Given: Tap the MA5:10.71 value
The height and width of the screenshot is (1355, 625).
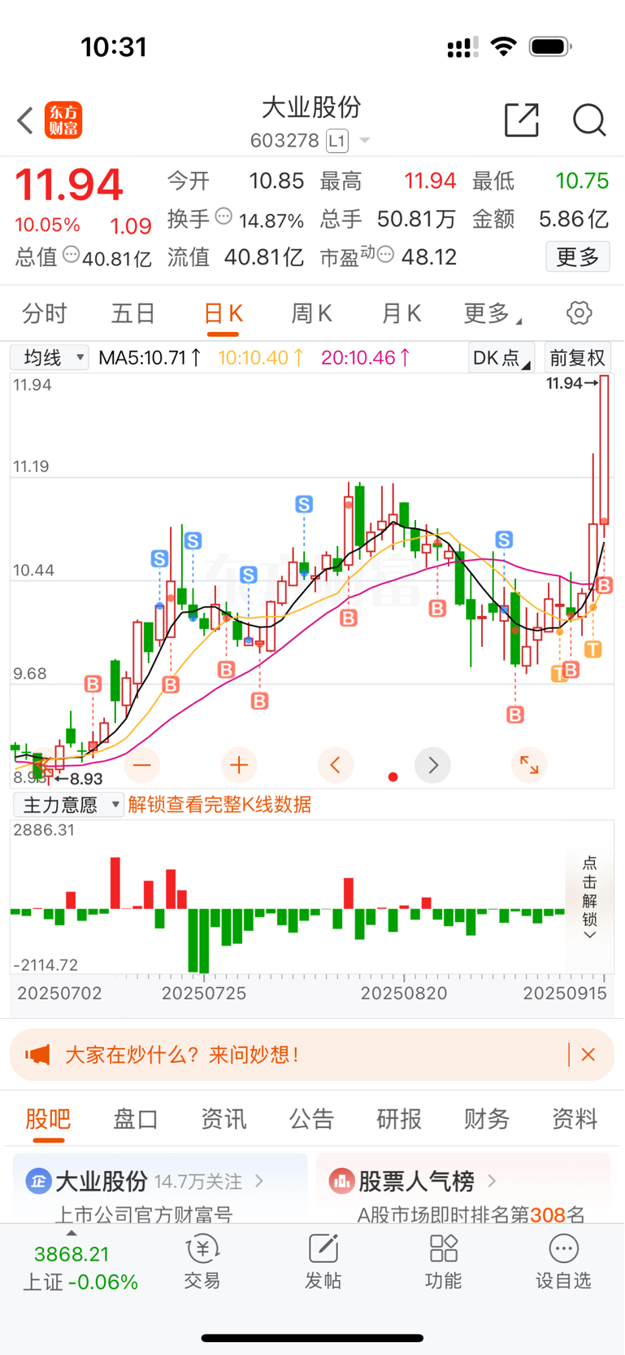Looking at the screenshot, I should 150,357.
